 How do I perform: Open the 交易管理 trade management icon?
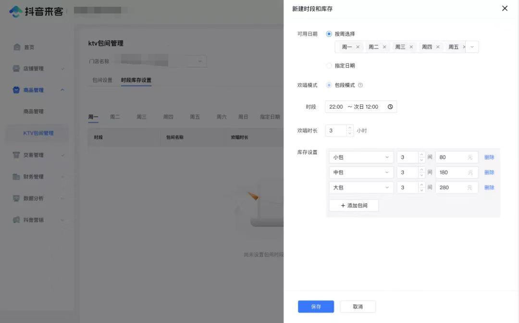17,155
